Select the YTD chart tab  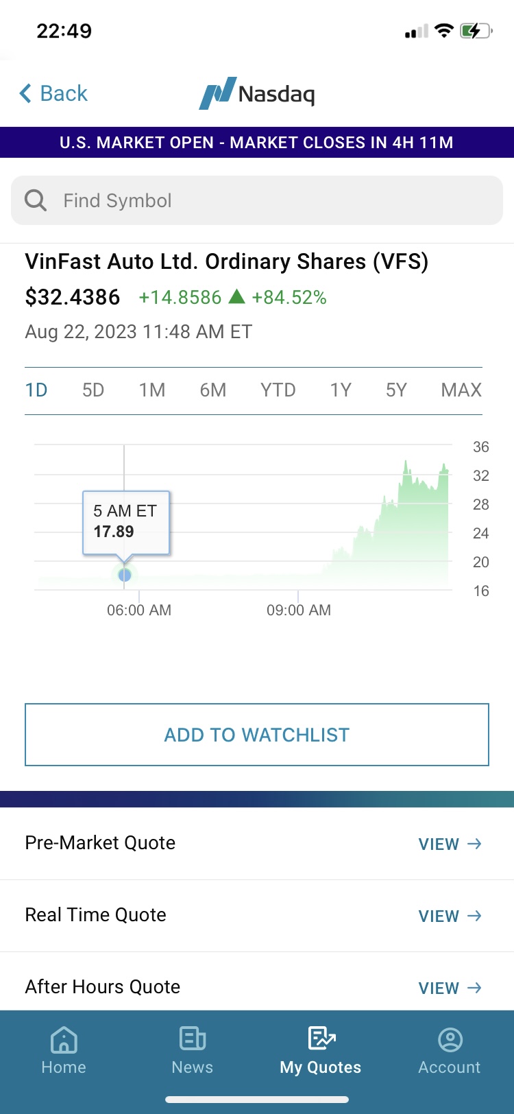click(x=278, y=390)
